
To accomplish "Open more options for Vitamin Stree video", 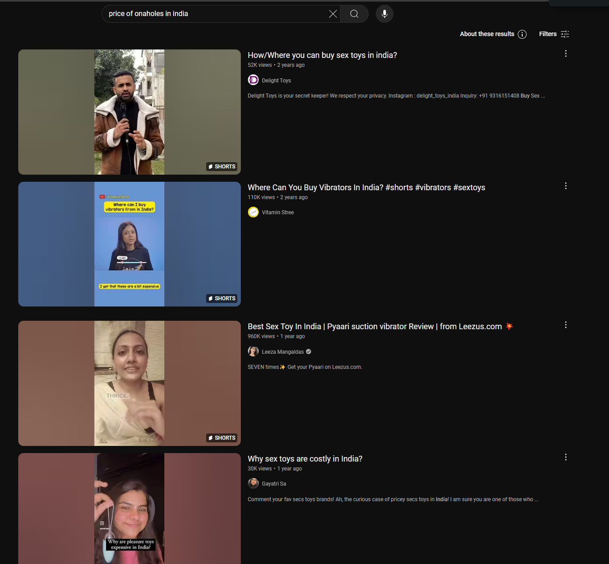I will click(566, 186).
